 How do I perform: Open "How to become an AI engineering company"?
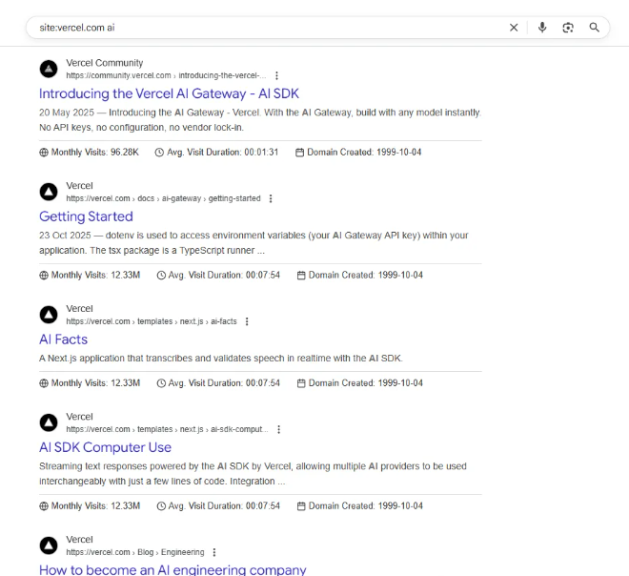tap(172, 569)
